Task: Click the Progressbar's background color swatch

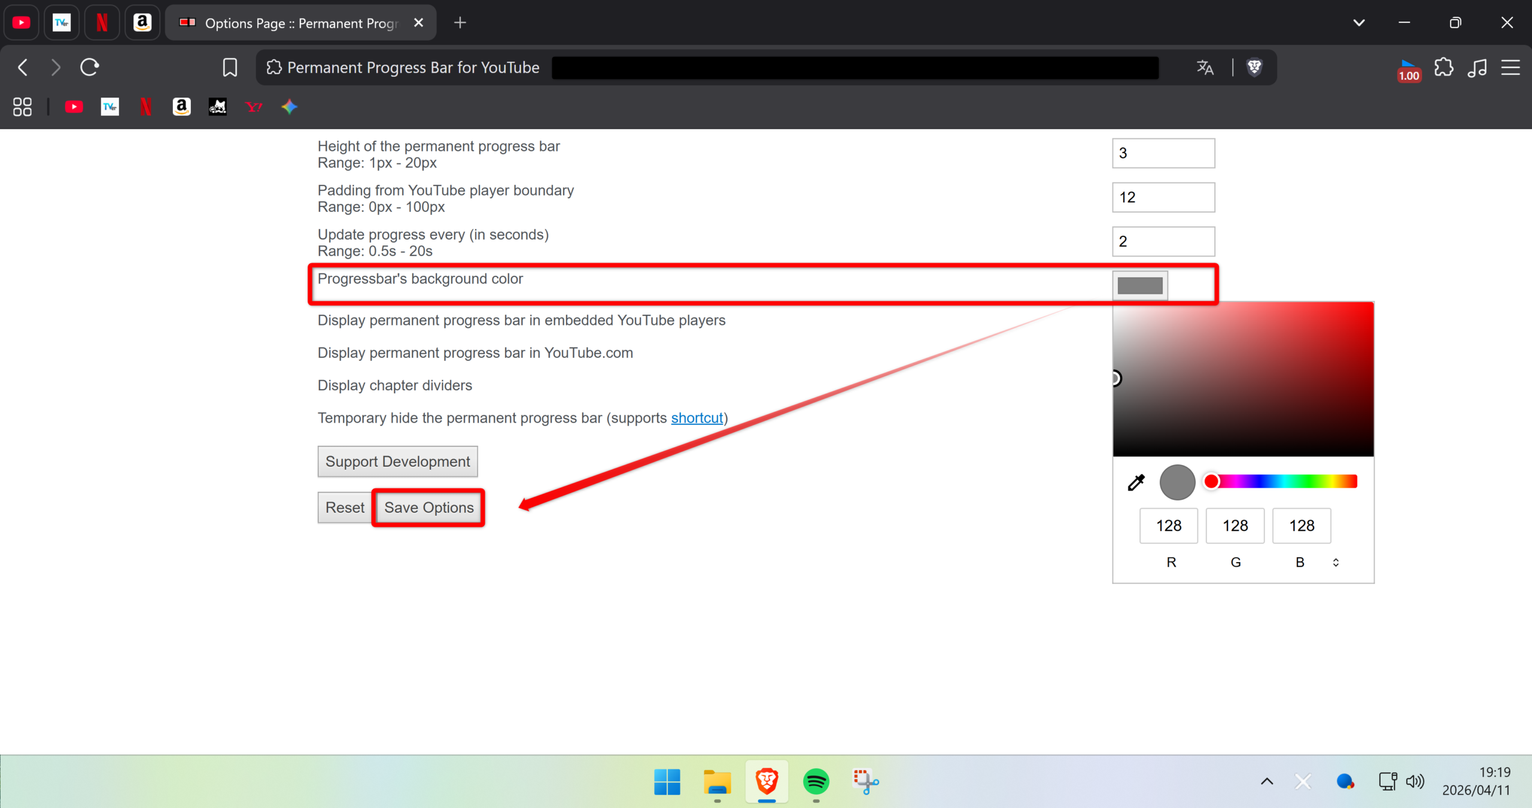Action: [1139, 285]
